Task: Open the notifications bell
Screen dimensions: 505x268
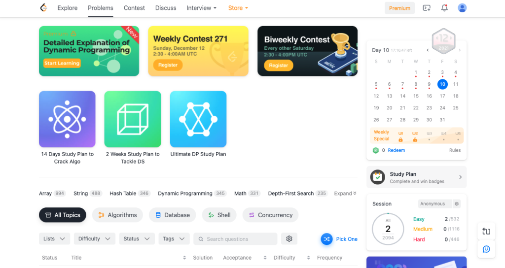Action: (x=444, y=8)
